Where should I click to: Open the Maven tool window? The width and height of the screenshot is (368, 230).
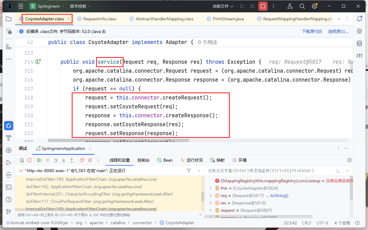coord(359,56)
